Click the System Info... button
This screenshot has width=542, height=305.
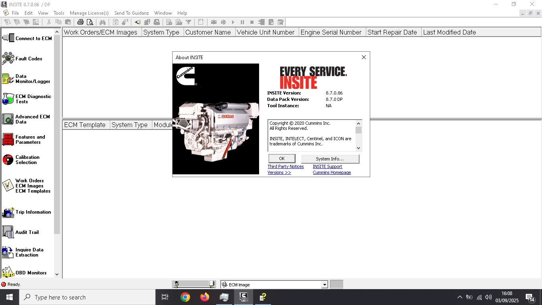point(330,159)
